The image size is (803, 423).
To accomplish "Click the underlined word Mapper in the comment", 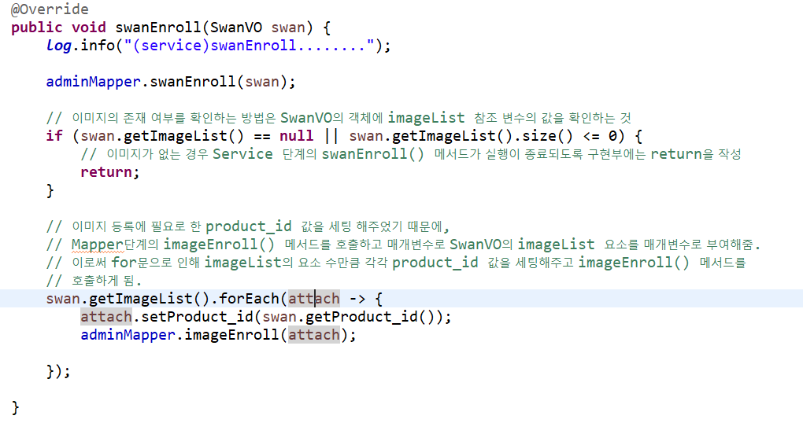I will coord(98,245).
